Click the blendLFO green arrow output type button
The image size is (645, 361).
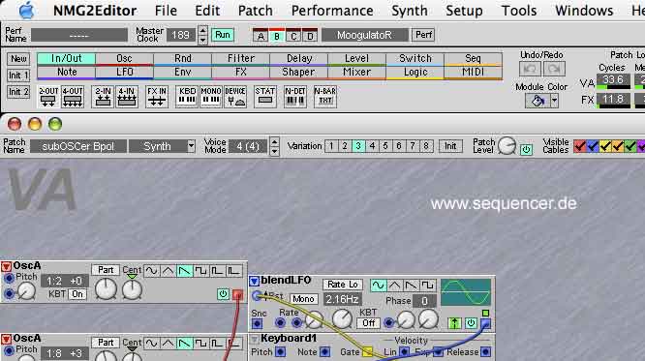pos(454,323)
